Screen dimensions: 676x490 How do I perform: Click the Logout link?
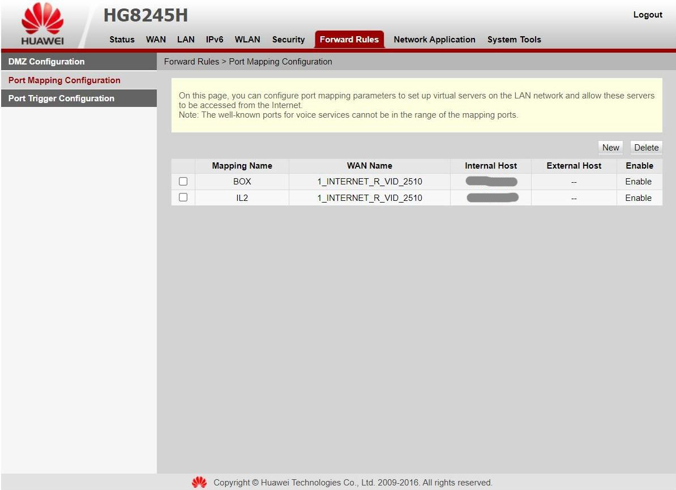[x=648, y=15]
